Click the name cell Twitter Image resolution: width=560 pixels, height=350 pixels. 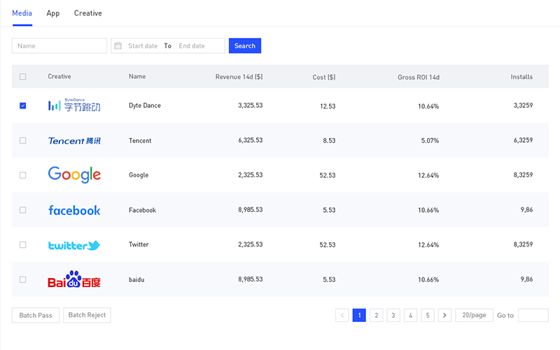pos(139,244)
